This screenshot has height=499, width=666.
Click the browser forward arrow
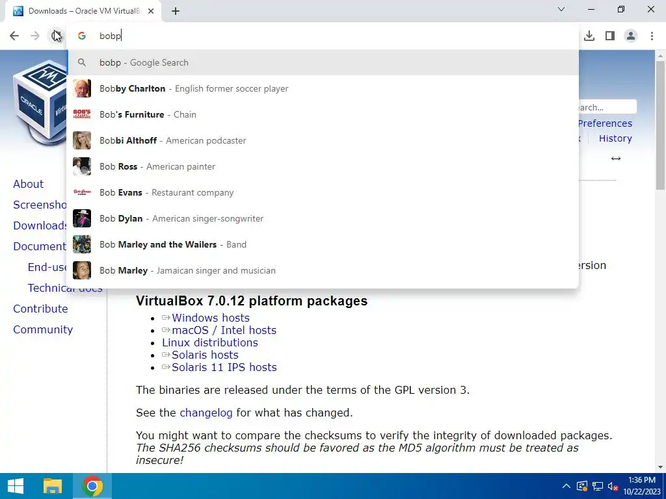[x=35, y=36]
